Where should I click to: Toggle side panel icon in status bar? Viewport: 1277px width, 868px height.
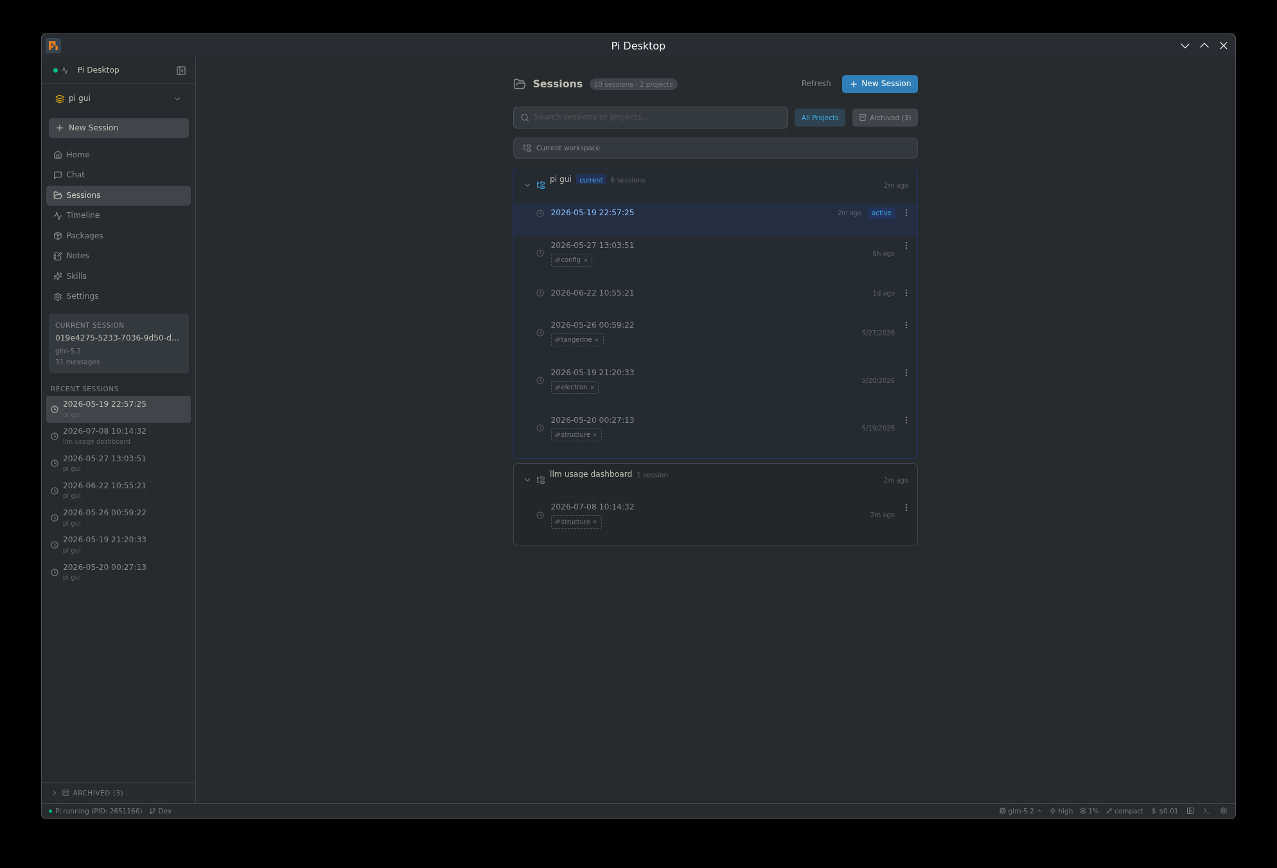[1190, 811]
